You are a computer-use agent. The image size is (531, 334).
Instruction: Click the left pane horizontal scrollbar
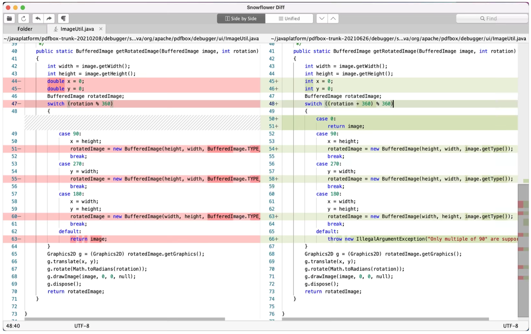click(125, 319)
